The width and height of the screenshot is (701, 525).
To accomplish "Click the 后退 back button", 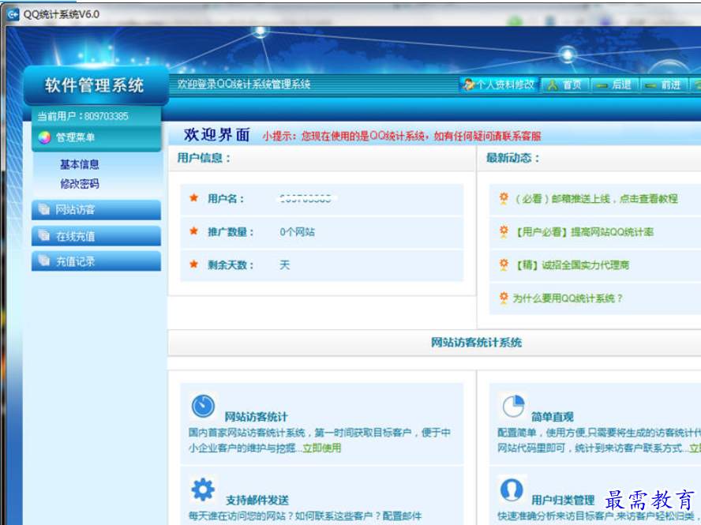I will (x=614, y=85).
